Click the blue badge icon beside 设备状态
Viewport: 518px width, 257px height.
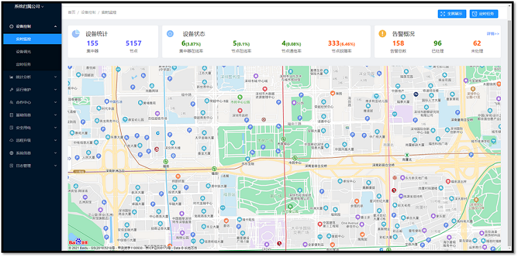pyautogui.click(x=170, y=34)
